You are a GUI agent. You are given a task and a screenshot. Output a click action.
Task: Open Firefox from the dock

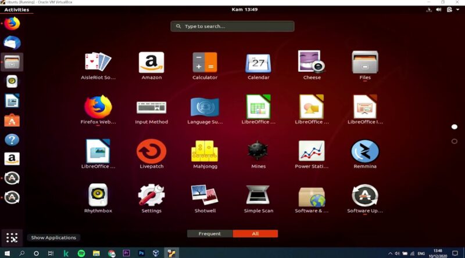pos(12,24)
